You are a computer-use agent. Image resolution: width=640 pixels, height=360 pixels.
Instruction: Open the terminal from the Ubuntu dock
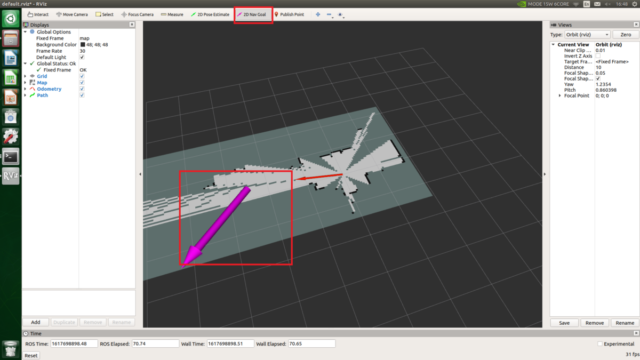[x=10, y=156]
